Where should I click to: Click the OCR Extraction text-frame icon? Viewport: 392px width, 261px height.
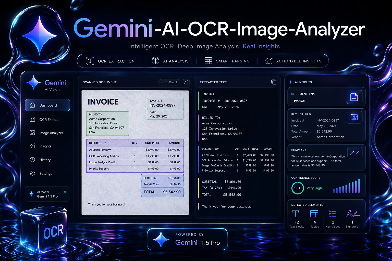[90, 61]
